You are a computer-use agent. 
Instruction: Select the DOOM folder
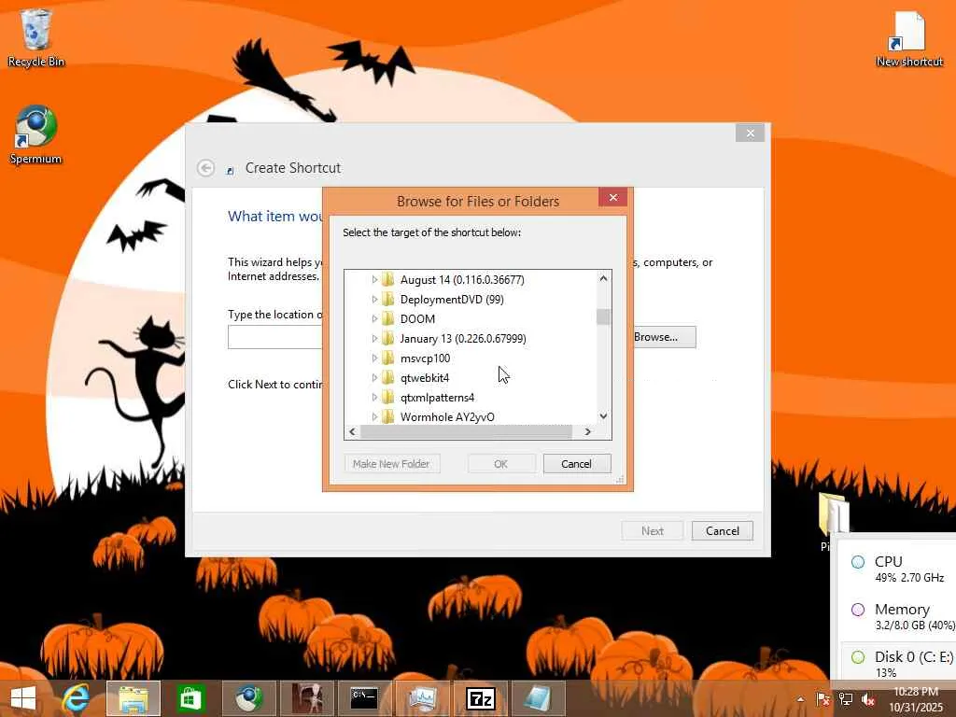(417, 319)
